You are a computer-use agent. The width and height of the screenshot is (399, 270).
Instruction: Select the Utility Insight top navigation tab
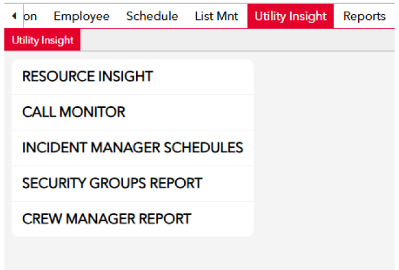tap(290, 16)
